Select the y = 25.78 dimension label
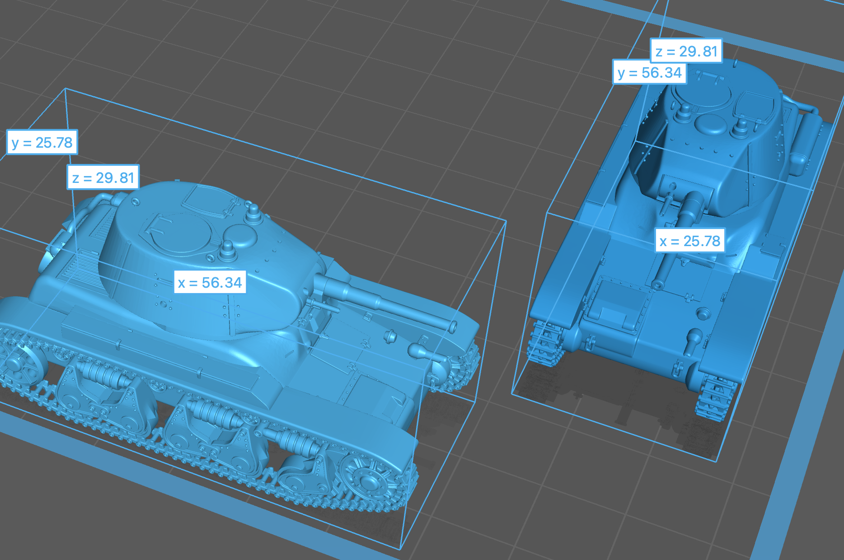 (x=42, y=142)
